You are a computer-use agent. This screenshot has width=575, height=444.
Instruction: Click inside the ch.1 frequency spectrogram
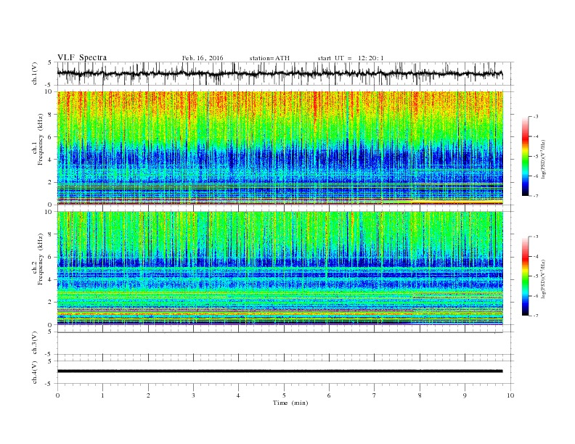click(280, 148)
